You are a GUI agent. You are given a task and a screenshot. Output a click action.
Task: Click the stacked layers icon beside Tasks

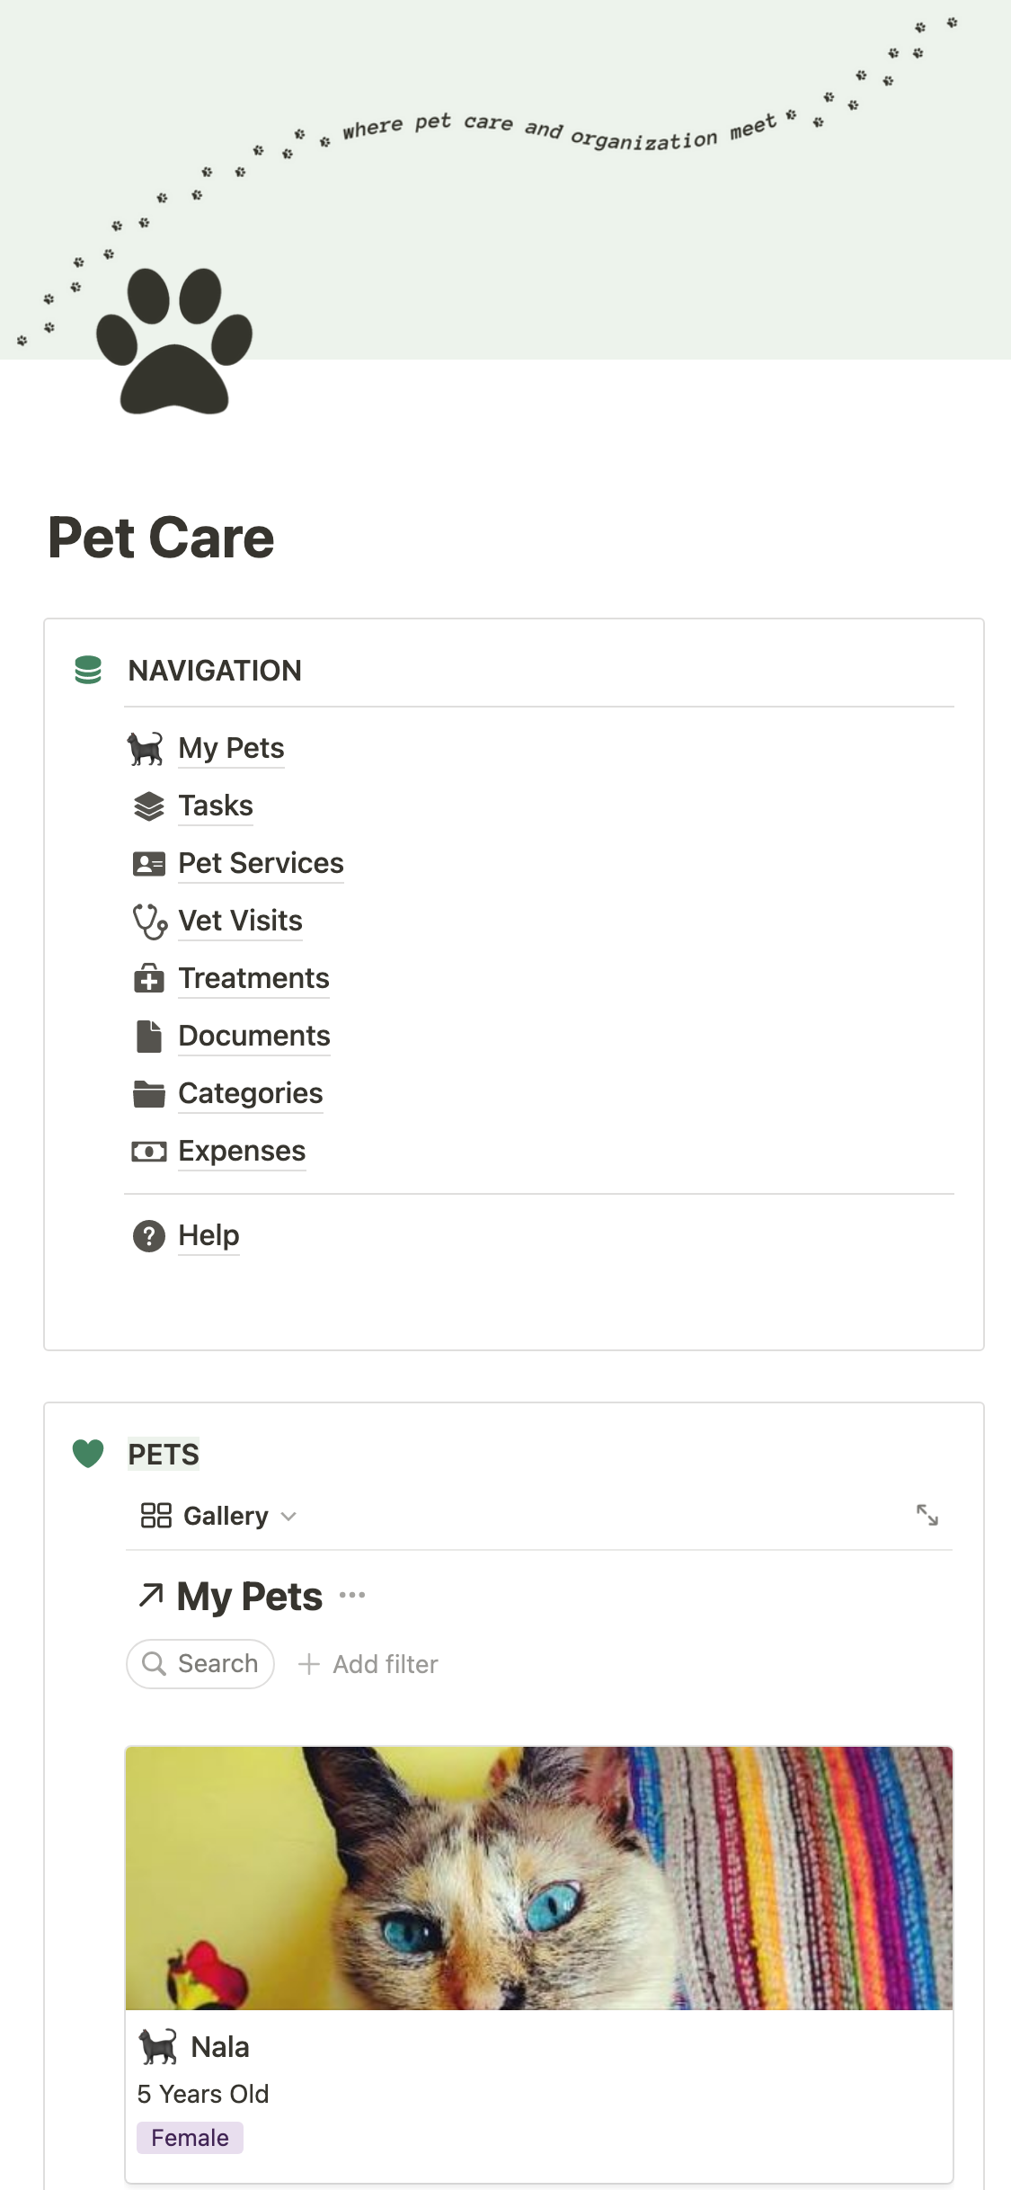pos(148,806)
